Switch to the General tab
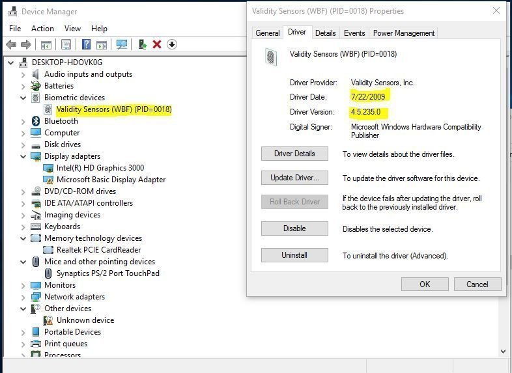Viewport: 512px width, 373px height. coord(268,33)
